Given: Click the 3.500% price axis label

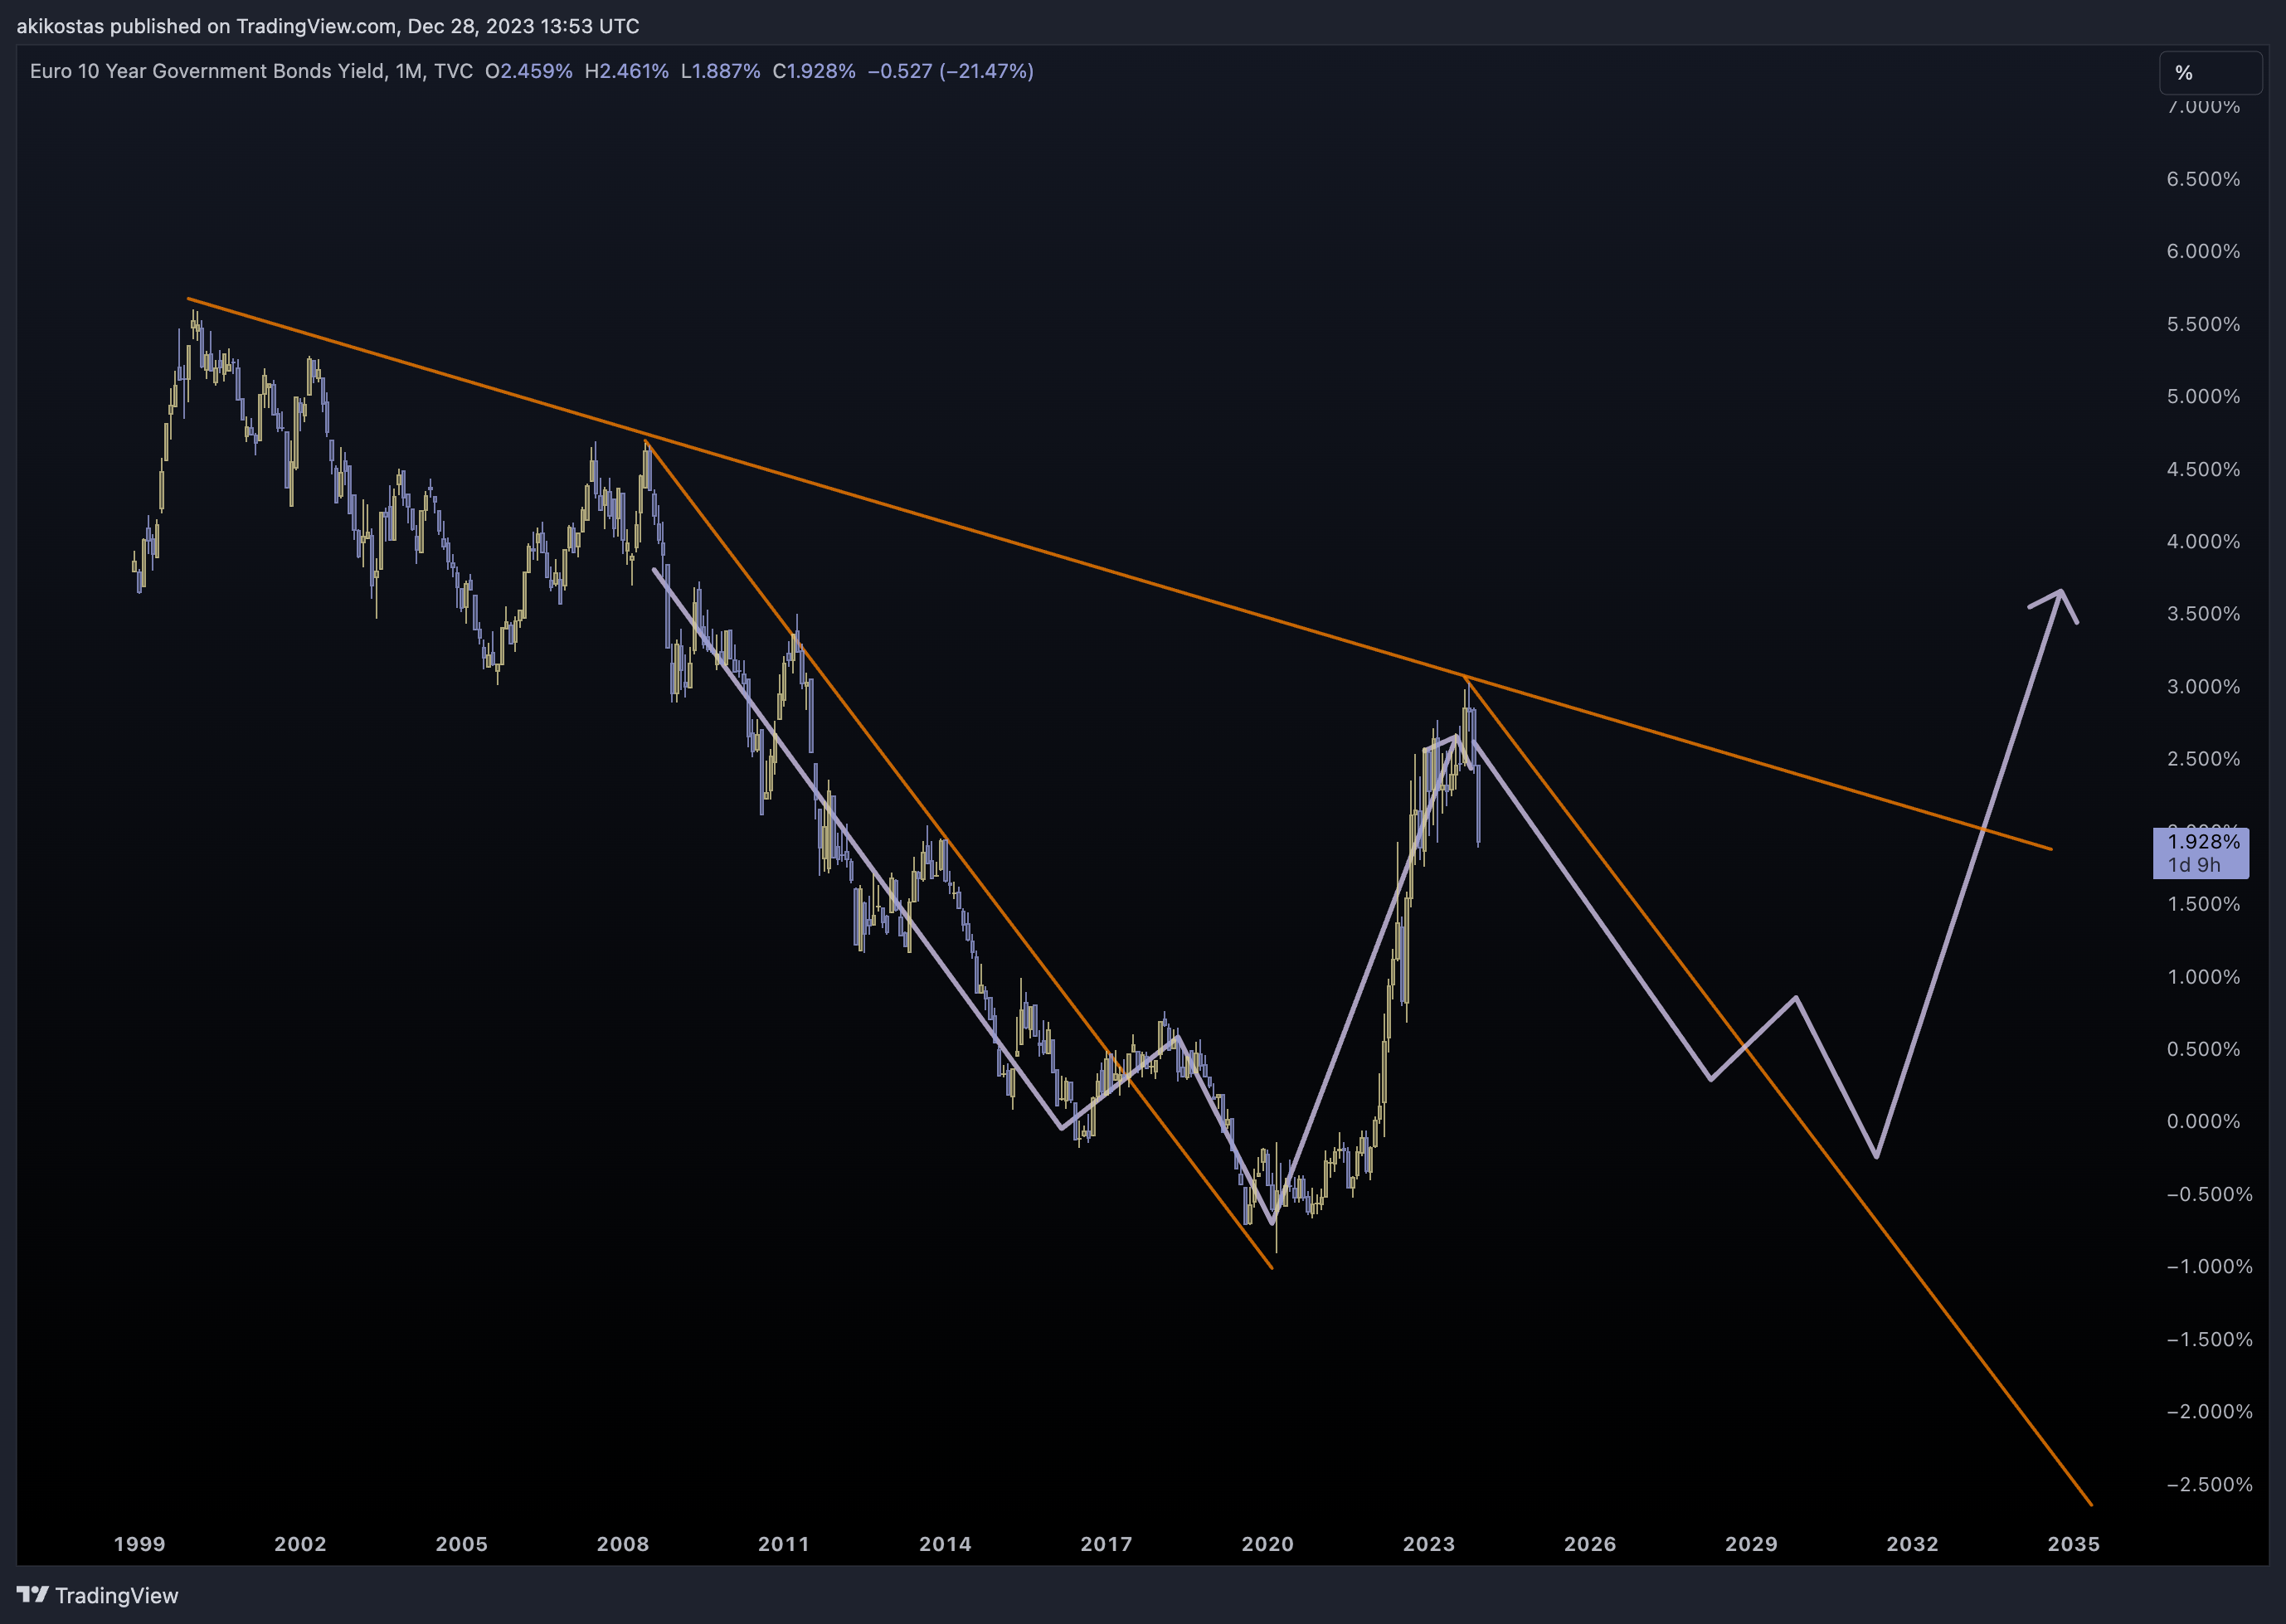Looking at the screenshot, I should 2204,614.
